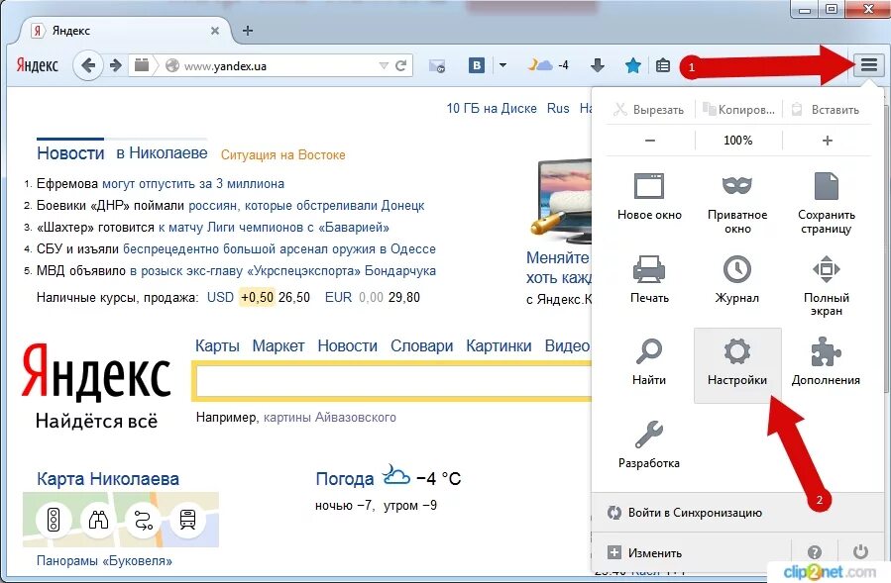Show bookmarks list icon in toolbar

point(663,66)
